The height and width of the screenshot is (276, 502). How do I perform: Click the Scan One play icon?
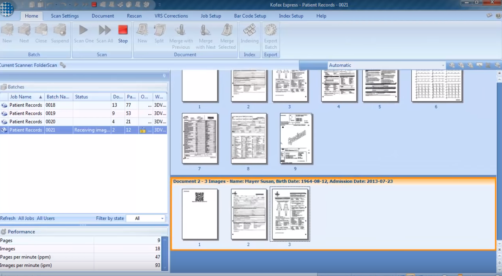coord(83,30)
